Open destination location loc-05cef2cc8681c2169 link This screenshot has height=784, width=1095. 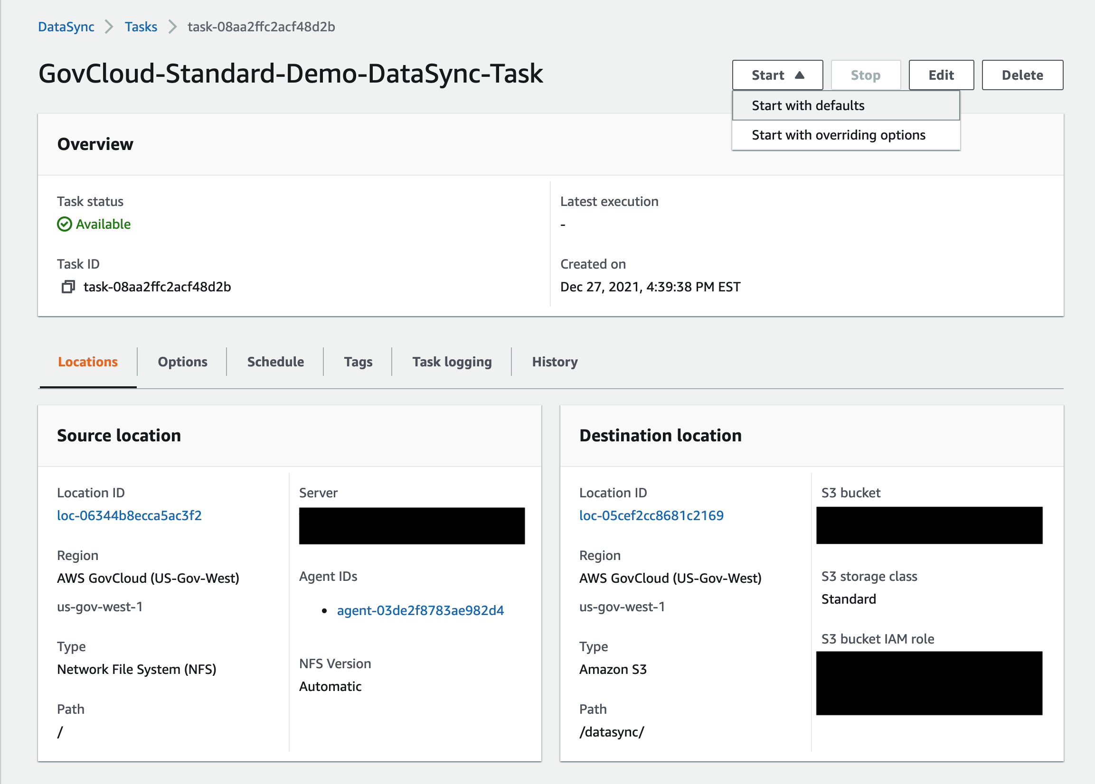coord(651,515)
